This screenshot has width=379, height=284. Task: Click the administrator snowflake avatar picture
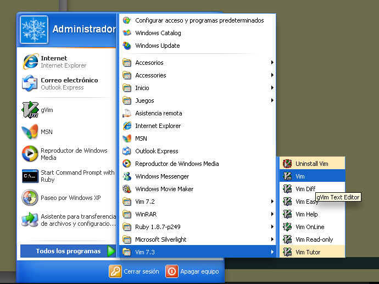tap(34, 29)
